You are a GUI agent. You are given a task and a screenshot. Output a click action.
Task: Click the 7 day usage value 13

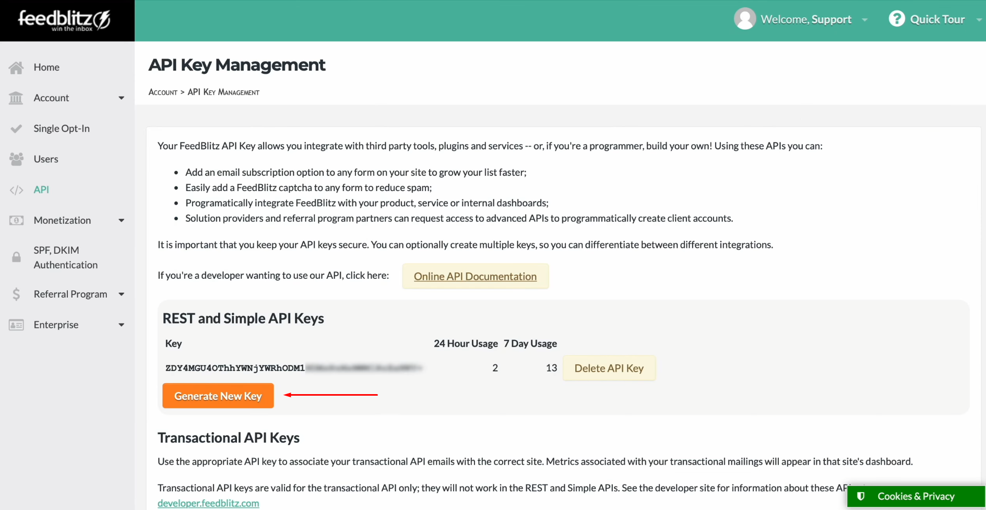coord(551,368)
